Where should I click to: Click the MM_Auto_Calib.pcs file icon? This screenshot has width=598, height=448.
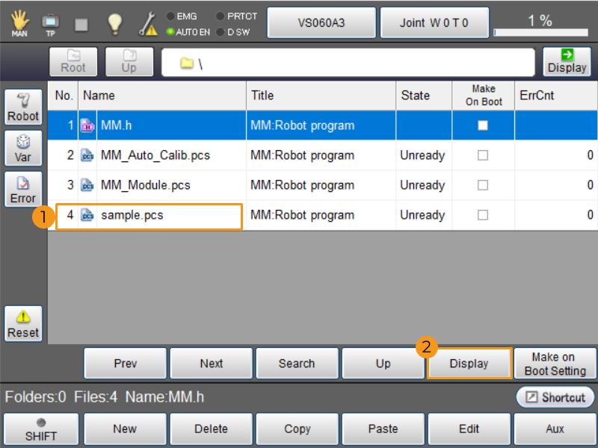coord(87,155)
